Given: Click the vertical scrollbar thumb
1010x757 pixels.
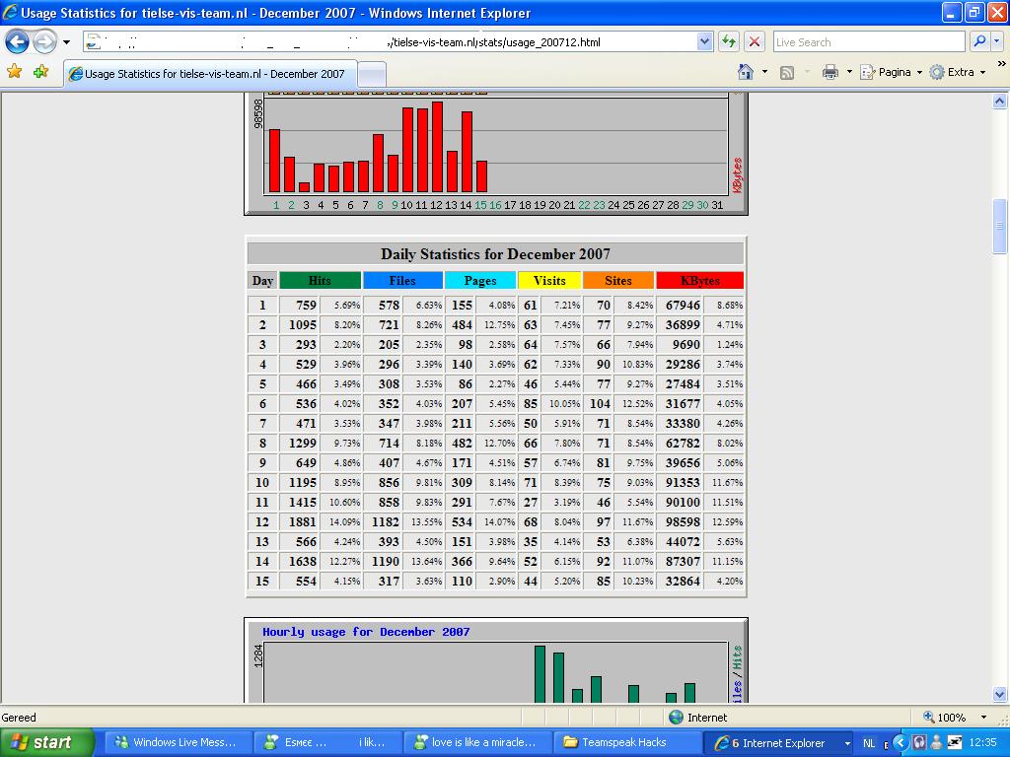Looking at the screenshot, I should (x=1000, y=227).
